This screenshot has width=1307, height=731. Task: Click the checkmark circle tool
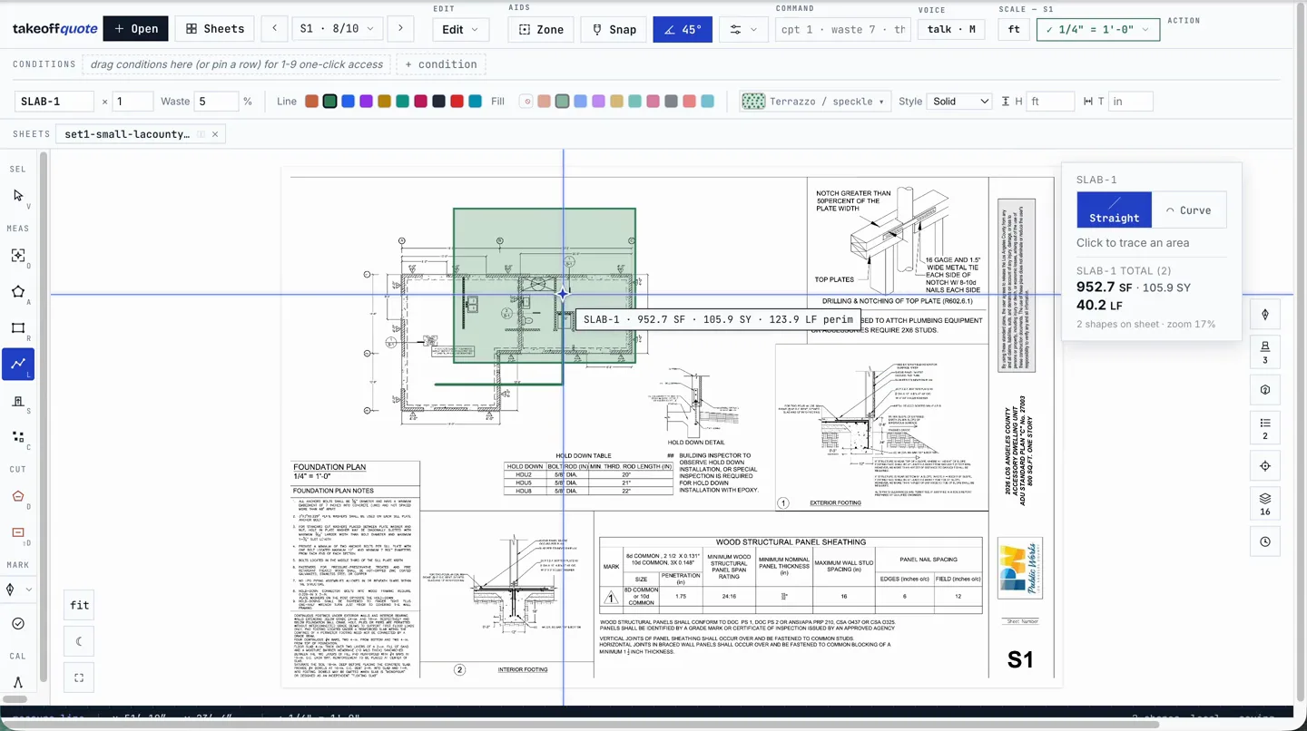(x=18, y=624)
